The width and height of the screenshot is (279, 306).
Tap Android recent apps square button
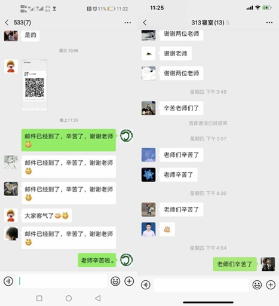coord(39,298)
